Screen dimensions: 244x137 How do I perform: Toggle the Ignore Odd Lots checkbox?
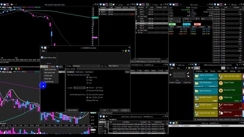87,100
